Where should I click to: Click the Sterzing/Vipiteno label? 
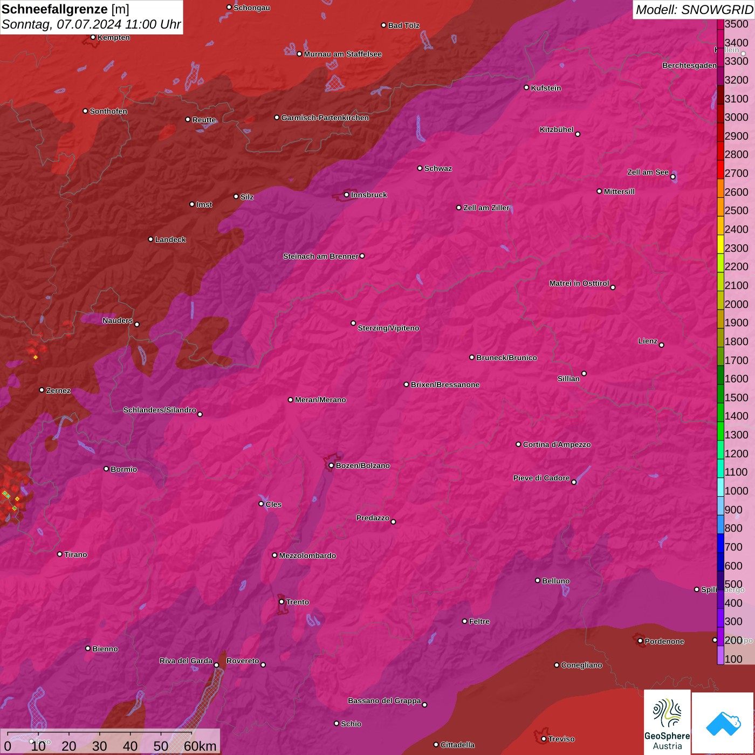pyautogui.click(x=388, y=328)
